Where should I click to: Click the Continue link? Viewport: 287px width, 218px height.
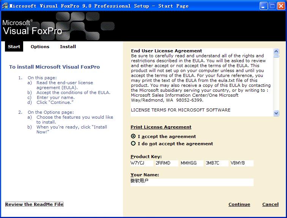click(239, 204)
